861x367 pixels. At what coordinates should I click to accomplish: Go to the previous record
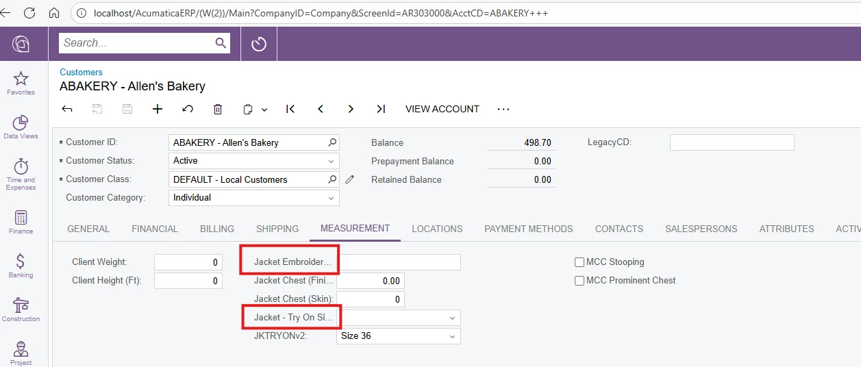point(321,109)
